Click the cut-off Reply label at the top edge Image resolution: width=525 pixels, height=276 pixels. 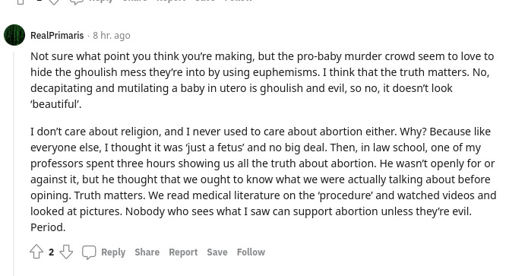pos(101,1)
